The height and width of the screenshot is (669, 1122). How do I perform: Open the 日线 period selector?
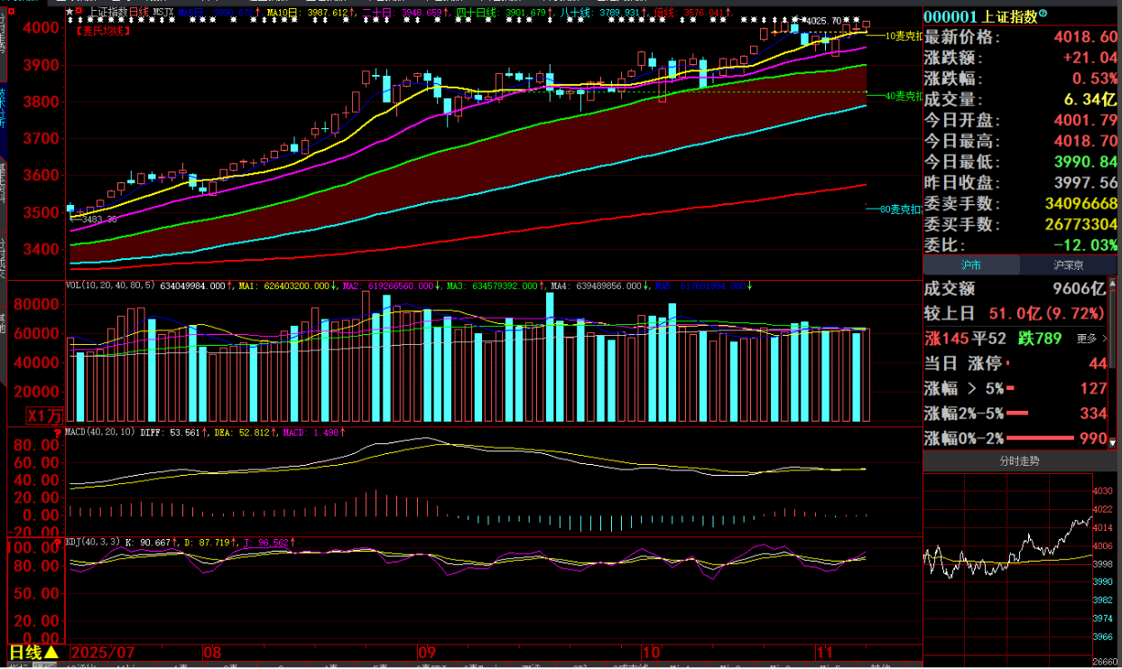click(33, 652)
